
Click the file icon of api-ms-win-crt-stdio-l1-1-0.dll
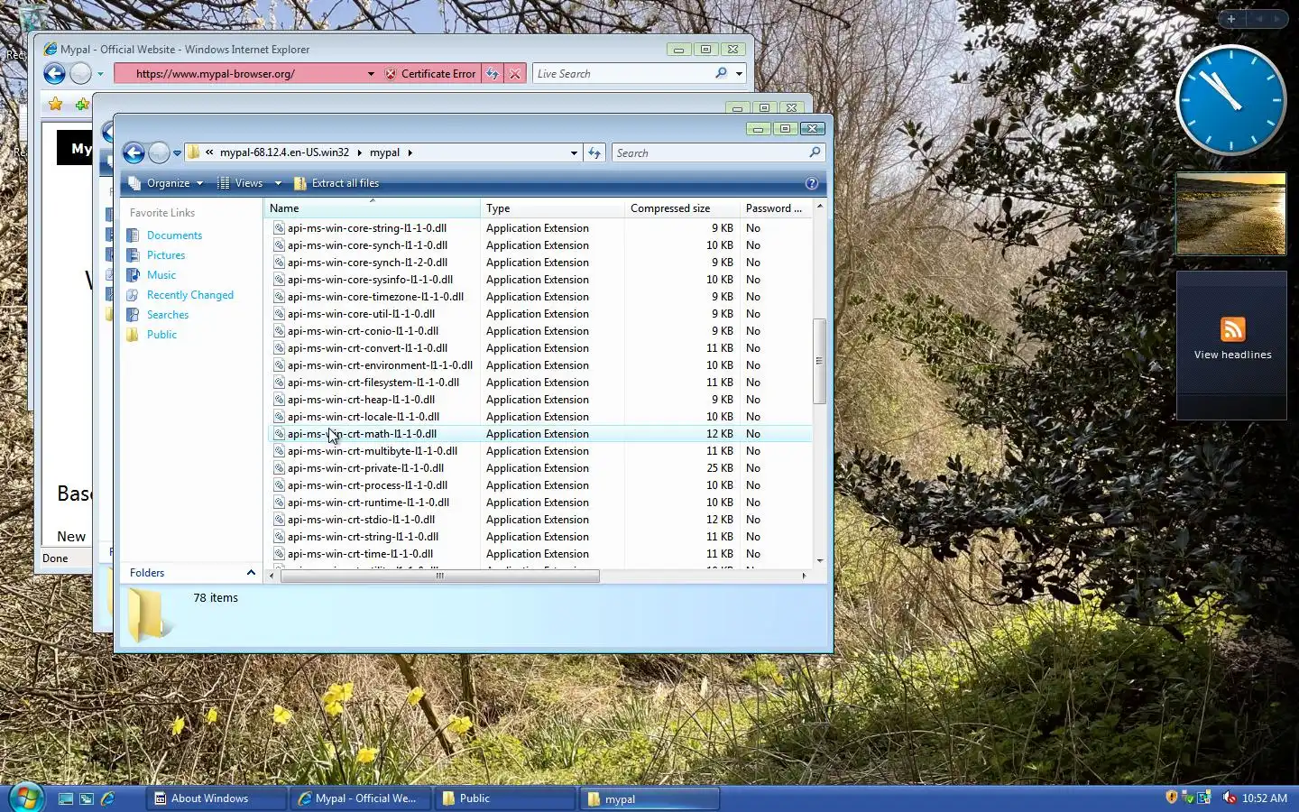click(x=279, y=520)
